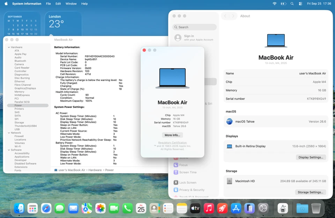Launch FaceTime from the Dock
Image resolution: width=335 pixels, height=218 pixels.
pyautogui.click(x=114, y=208)
